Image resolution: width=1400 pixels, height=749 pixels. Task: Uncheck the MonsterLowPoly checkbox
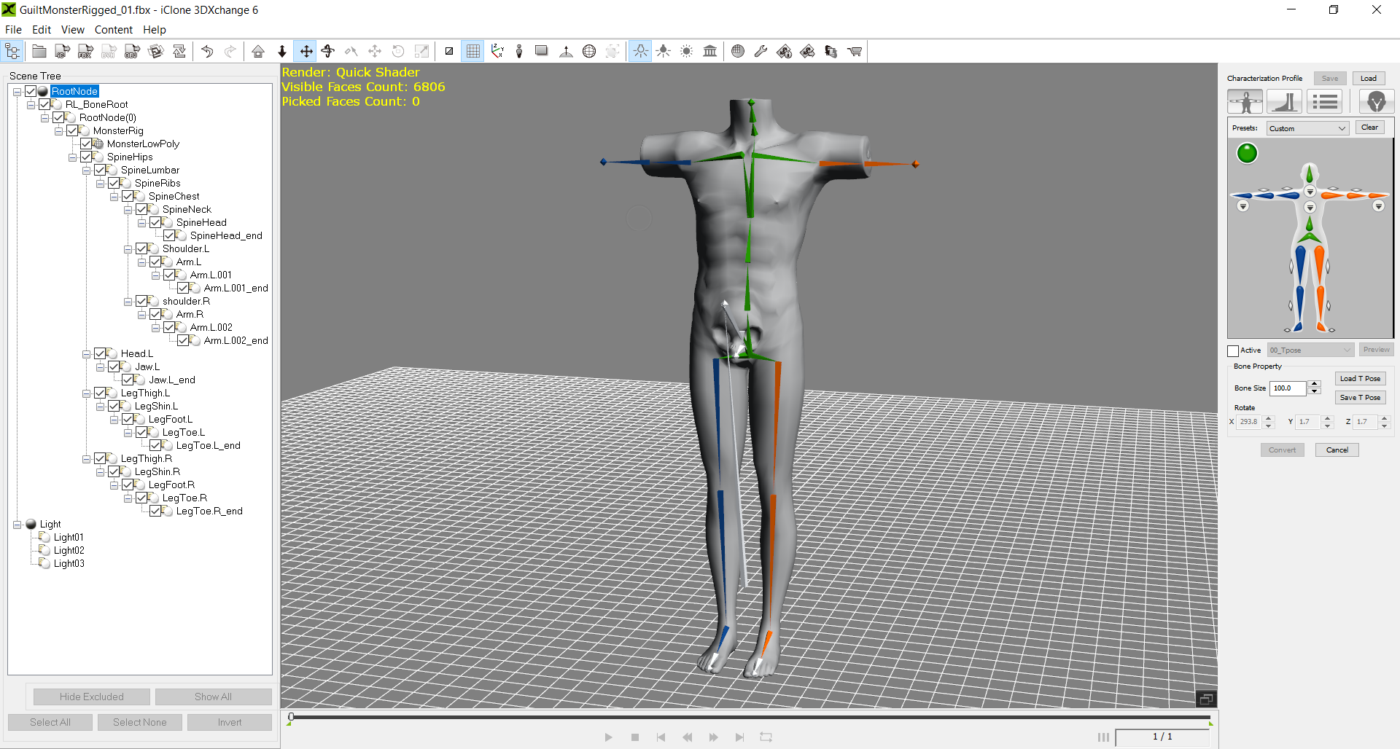(86, 144)
